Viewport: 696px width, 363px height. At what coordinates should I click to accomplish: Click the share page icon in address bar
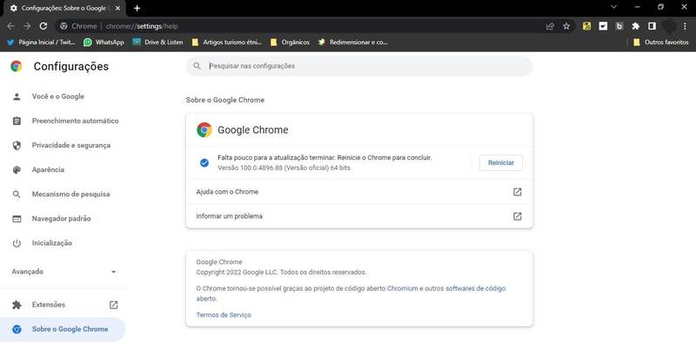tap(550, 26)
